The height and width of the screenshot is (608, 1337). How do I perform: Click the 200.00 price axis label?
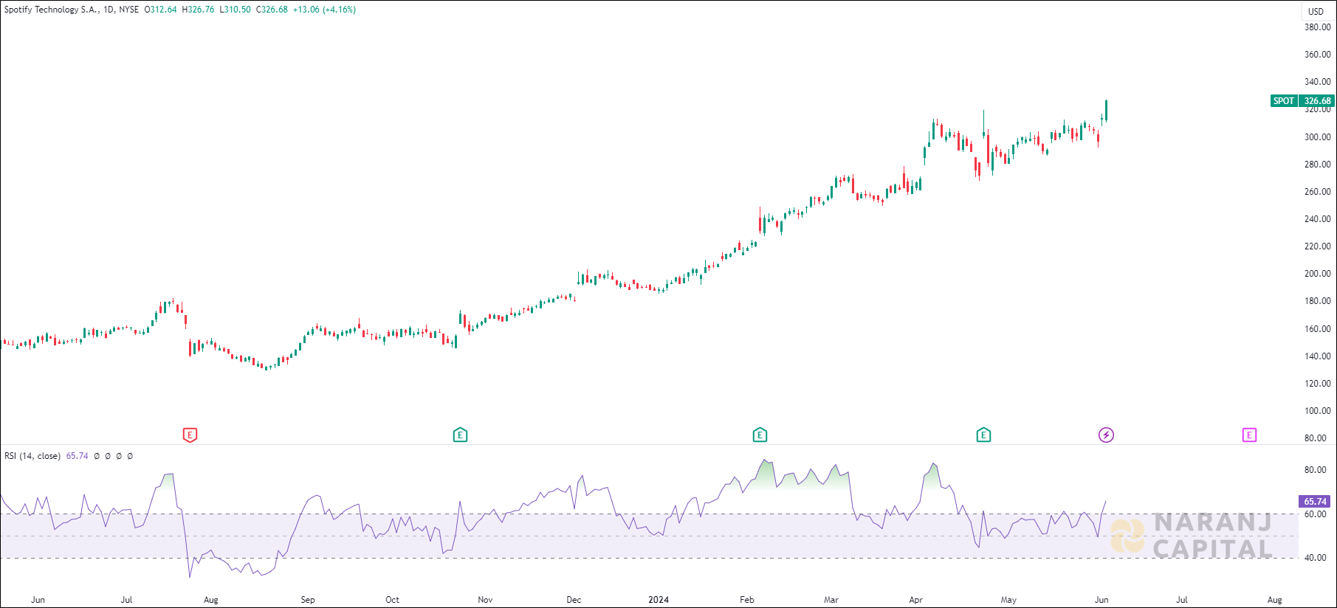(x=1318, y=274)
